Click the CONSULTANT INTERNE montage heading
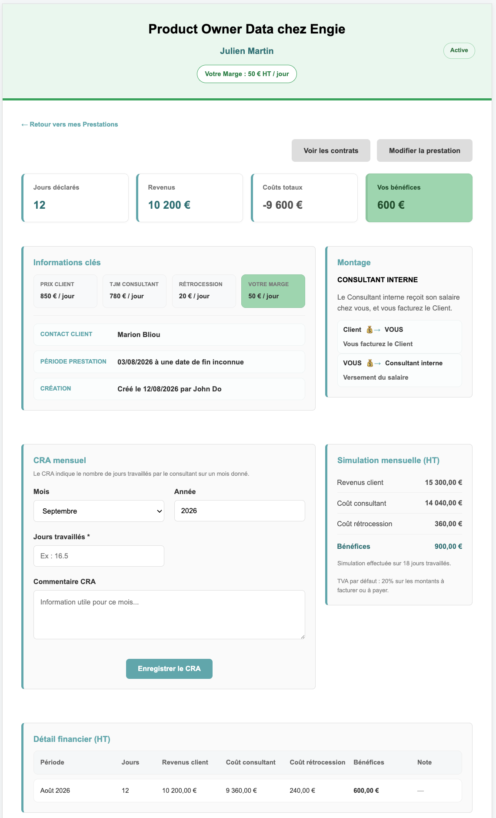This screenshot has height=818, width=496. (377, 280)
